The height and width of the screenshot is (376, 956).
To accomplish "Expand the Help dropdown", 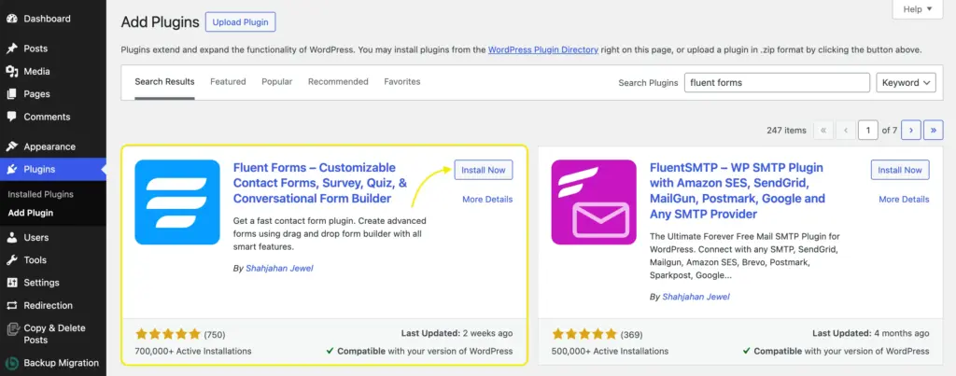I will [918, 9].
